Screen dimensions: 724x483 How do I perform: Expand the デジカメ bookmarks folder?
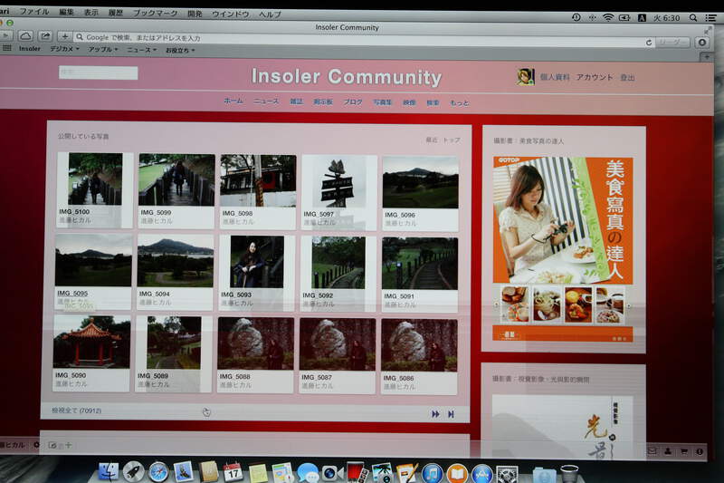coord(63,49)
